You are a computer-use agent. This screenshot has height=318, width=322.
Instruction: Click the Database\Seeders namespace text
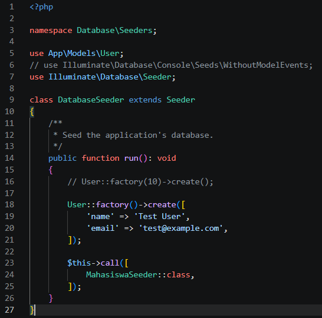[114, 31]
